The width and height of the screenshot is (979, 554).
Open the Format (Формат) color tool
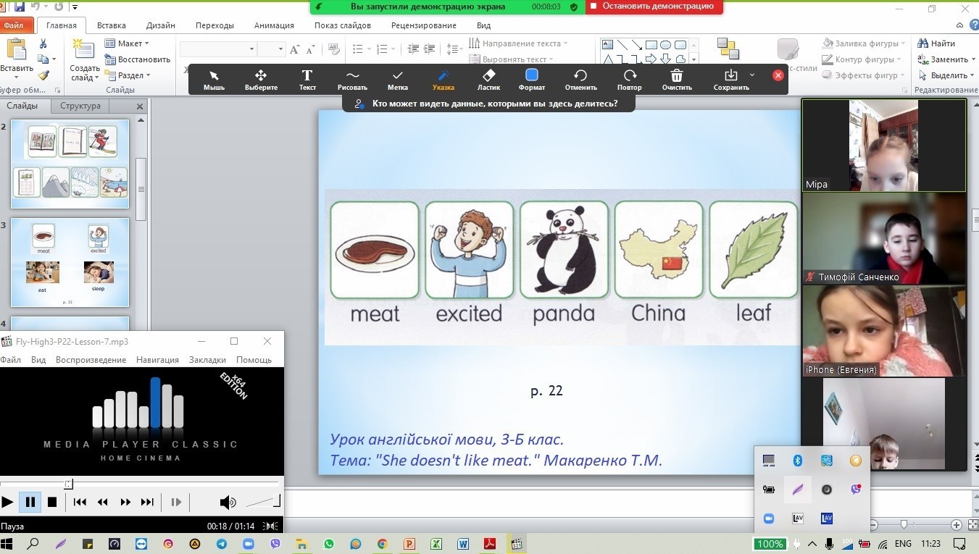pos(532,79)
